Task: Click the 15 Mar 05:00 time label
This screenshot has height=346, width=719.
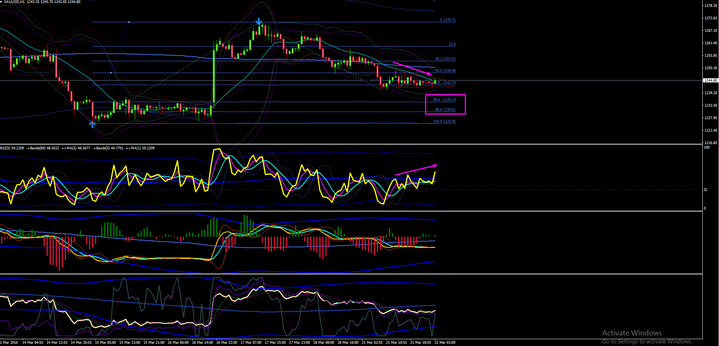Action: point(106,343)
